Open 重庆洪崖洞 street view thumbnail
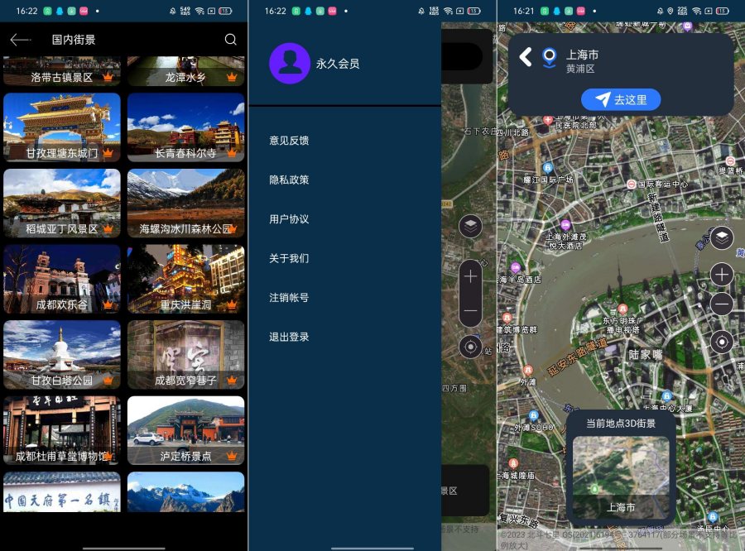 click(185, 279)
